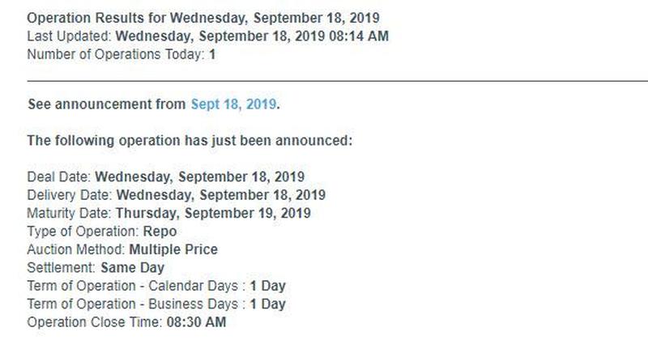
Task: Click the Delivery Date value
Action: point(221,195)
